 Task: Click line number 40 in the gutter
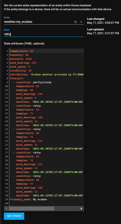tap(7, 203)
